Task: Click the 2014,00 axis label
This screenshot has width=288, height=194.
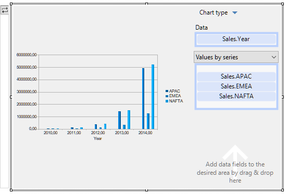Action: [x=145, y=133]
